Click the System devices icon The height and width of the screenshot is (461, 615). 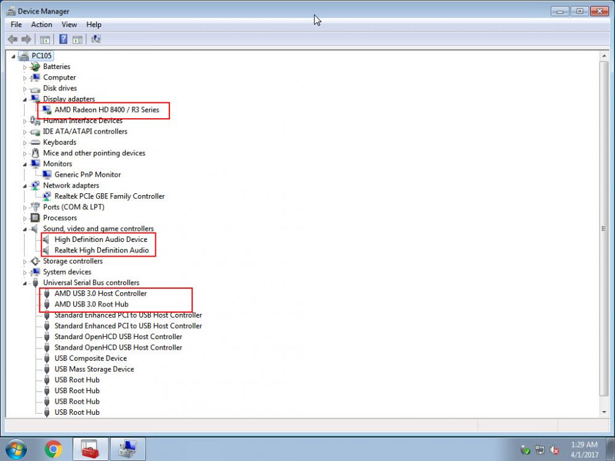(35, 271)
